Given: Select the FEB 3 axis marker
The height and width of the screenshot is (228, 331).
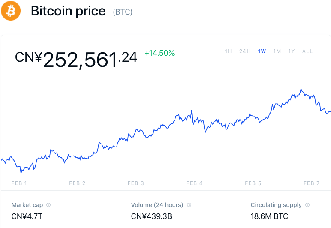Looking at the screenshot, I should (x=136, y=183).
